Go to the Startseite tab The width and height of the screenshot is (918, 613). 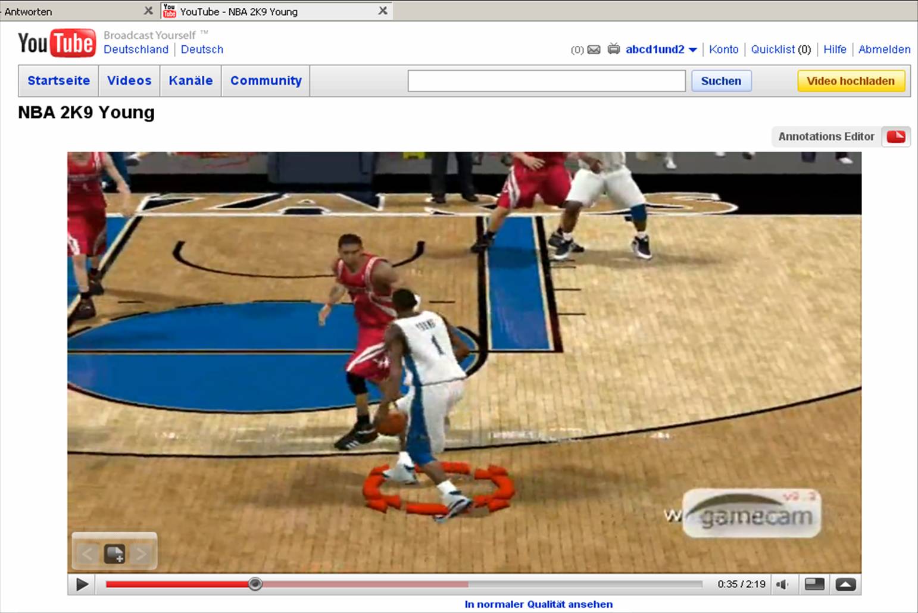(x=58, y=80)
